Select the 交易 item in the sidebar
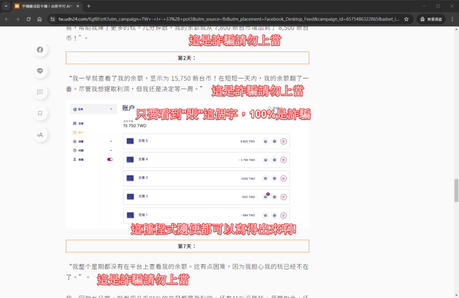The height and width of the screenshot is (298, 459). [x=80, y=123]
